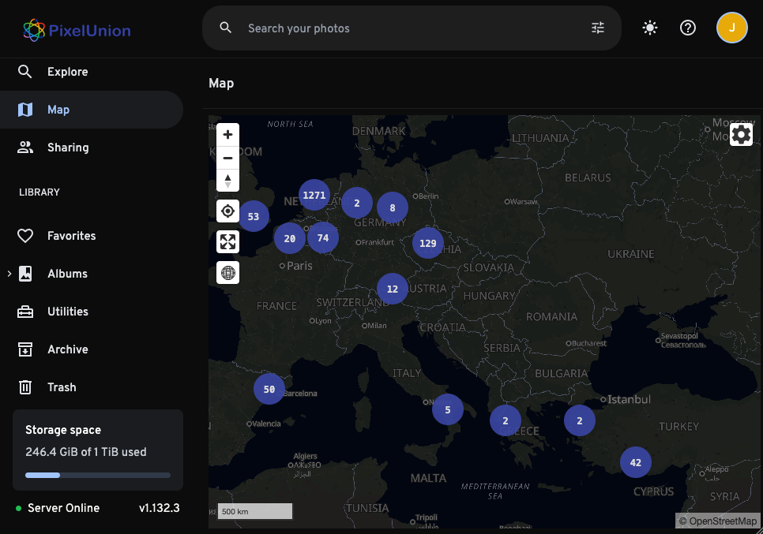The image size is (763, 534).
Task: Open the Favorites library
Action: coord(70,235)
